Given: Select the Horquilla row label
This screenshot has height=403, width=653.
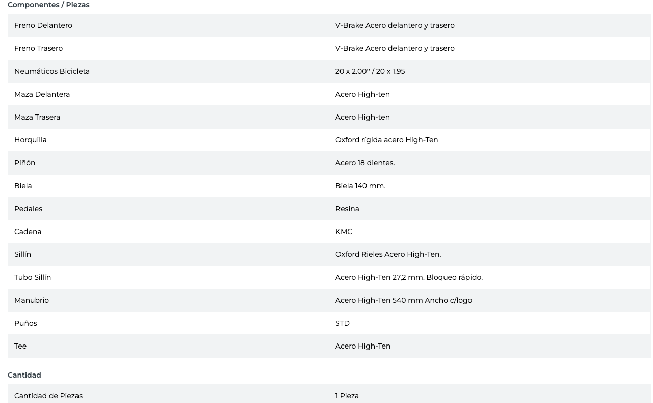Looking at the screenshot, I should click(31, 140).
